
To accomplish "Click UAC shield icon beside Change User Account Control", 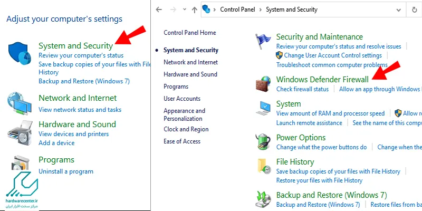I will tap(280, 55).
